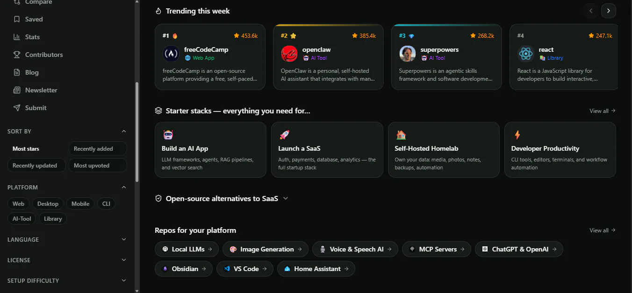
Task: Sort by Recently updated
Action: 36,165
